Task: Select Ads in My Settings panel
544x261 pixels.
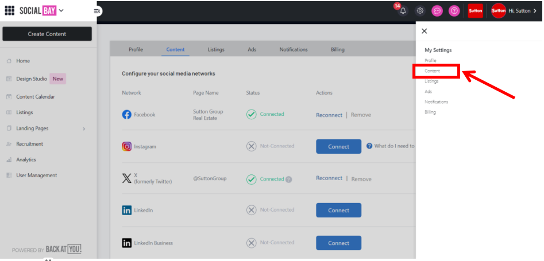Action: click(x=428, y=92)
